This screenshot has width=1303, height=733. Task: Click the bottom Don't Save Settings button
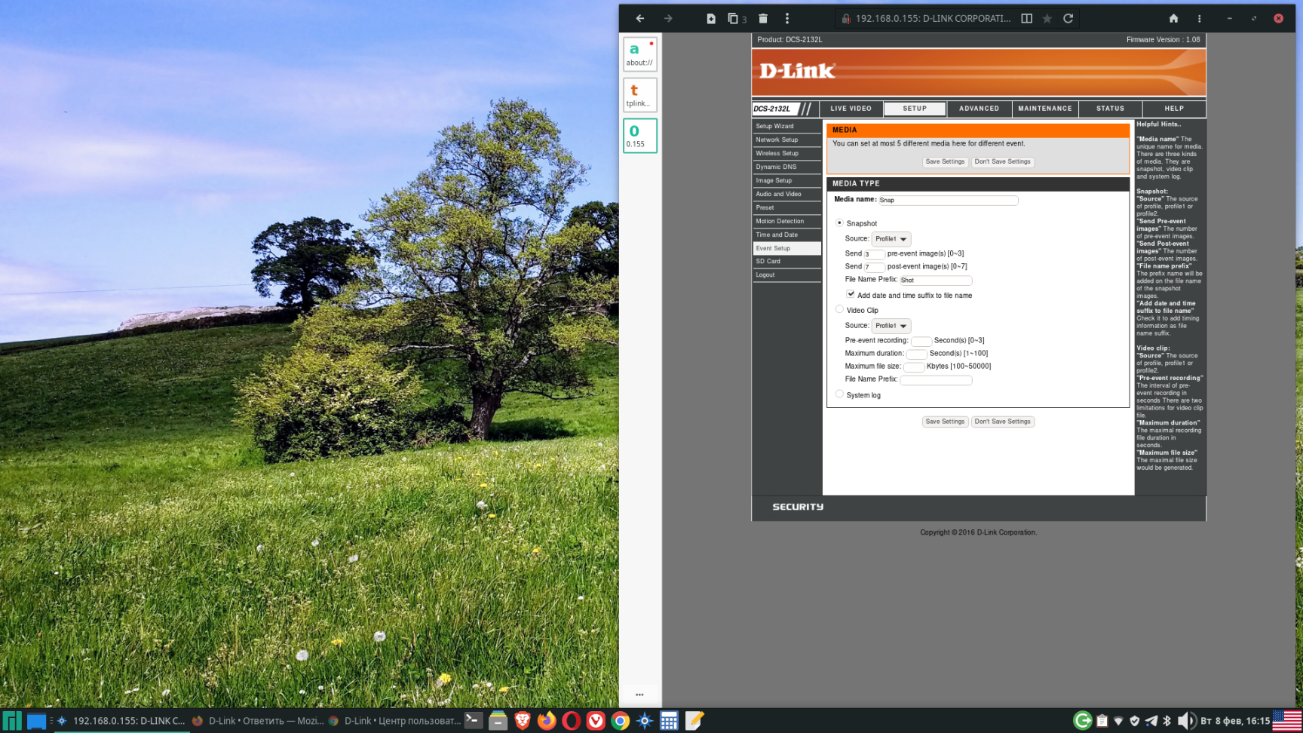1002,422
